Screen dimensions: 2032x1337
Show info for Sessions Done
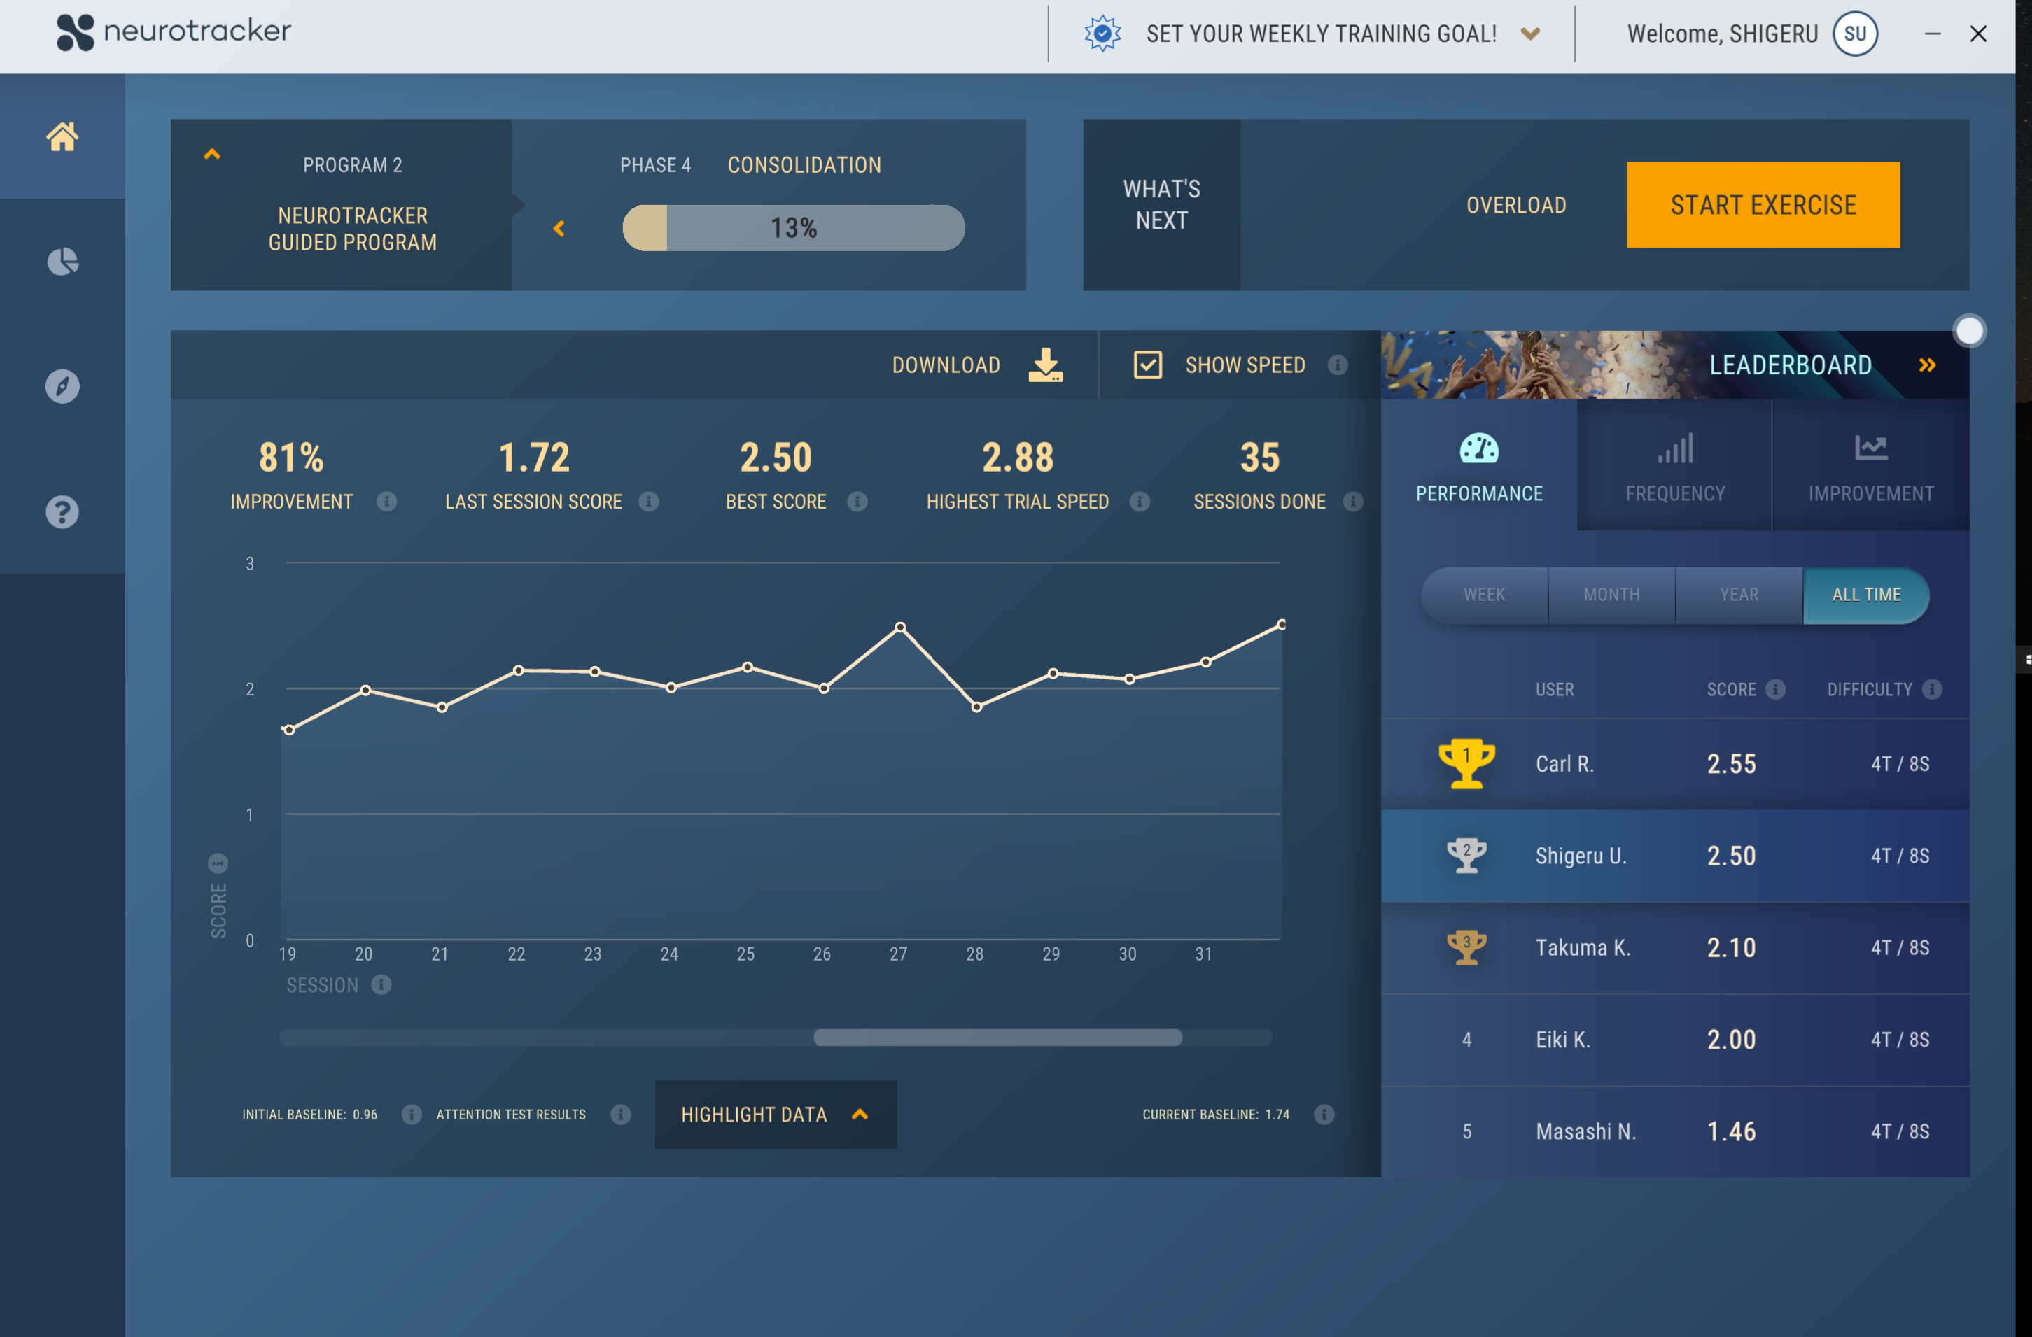1353,502
